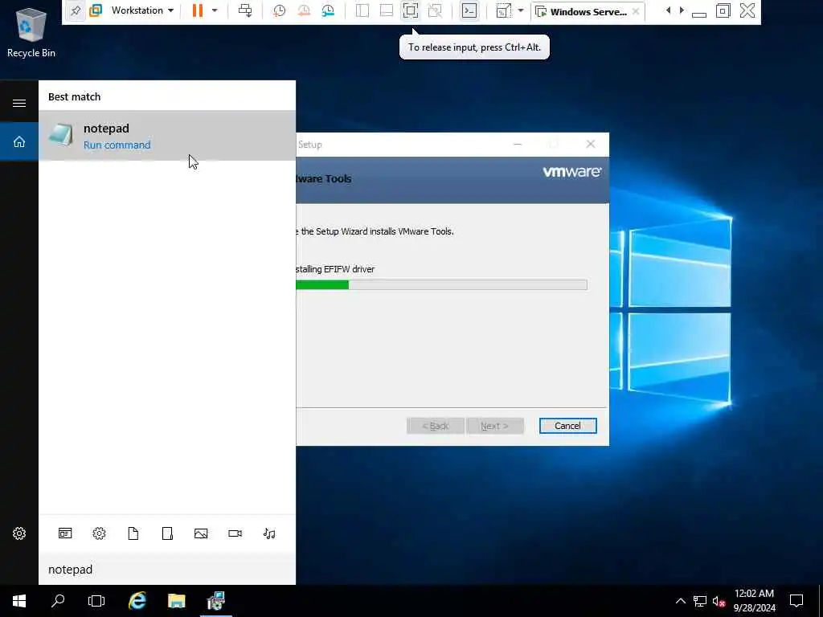Filter search results by Photos
The width and height of the screenshot is (823, 617).
(x=201, y=533)
